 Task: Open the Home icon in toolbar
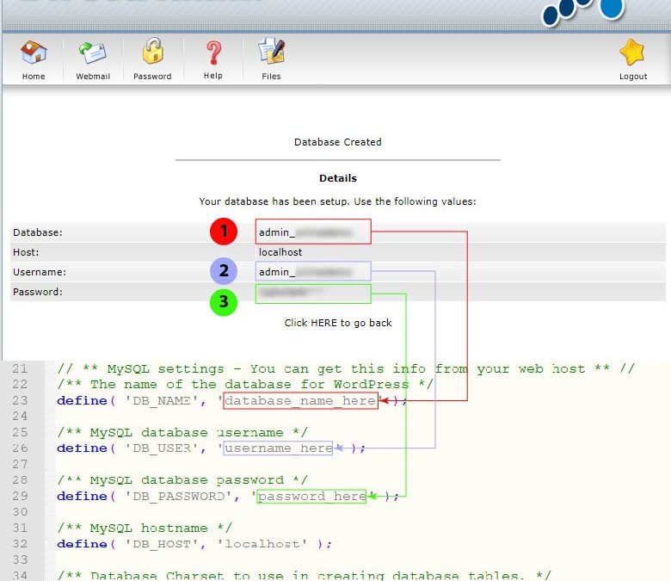[34, 53]
